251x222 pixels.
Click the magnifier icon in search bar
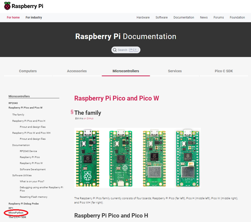point(115,50)
